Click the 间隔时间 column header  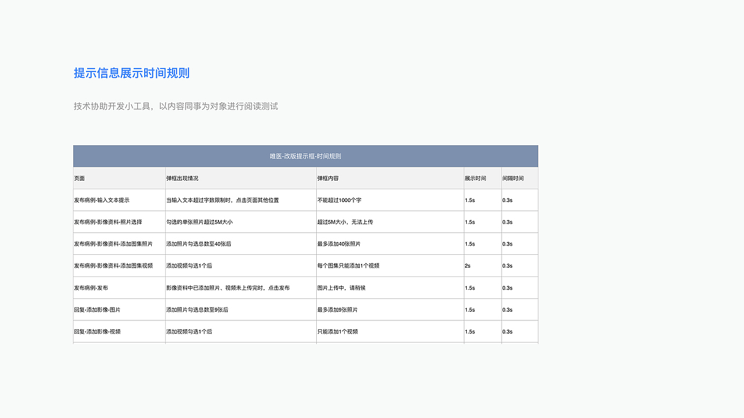point(514,178)
